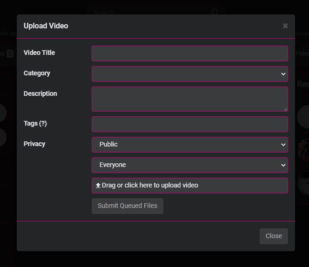Viewport: 309px width, 267px height.
Task: Open the Category dropdown
Action: click(x=189, y=74)
